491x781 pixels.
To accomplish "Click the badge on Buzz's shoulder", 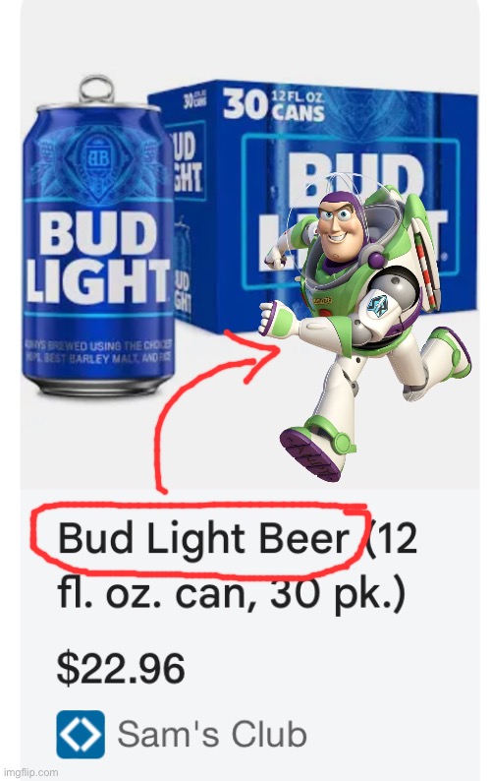I will [376, 304].
